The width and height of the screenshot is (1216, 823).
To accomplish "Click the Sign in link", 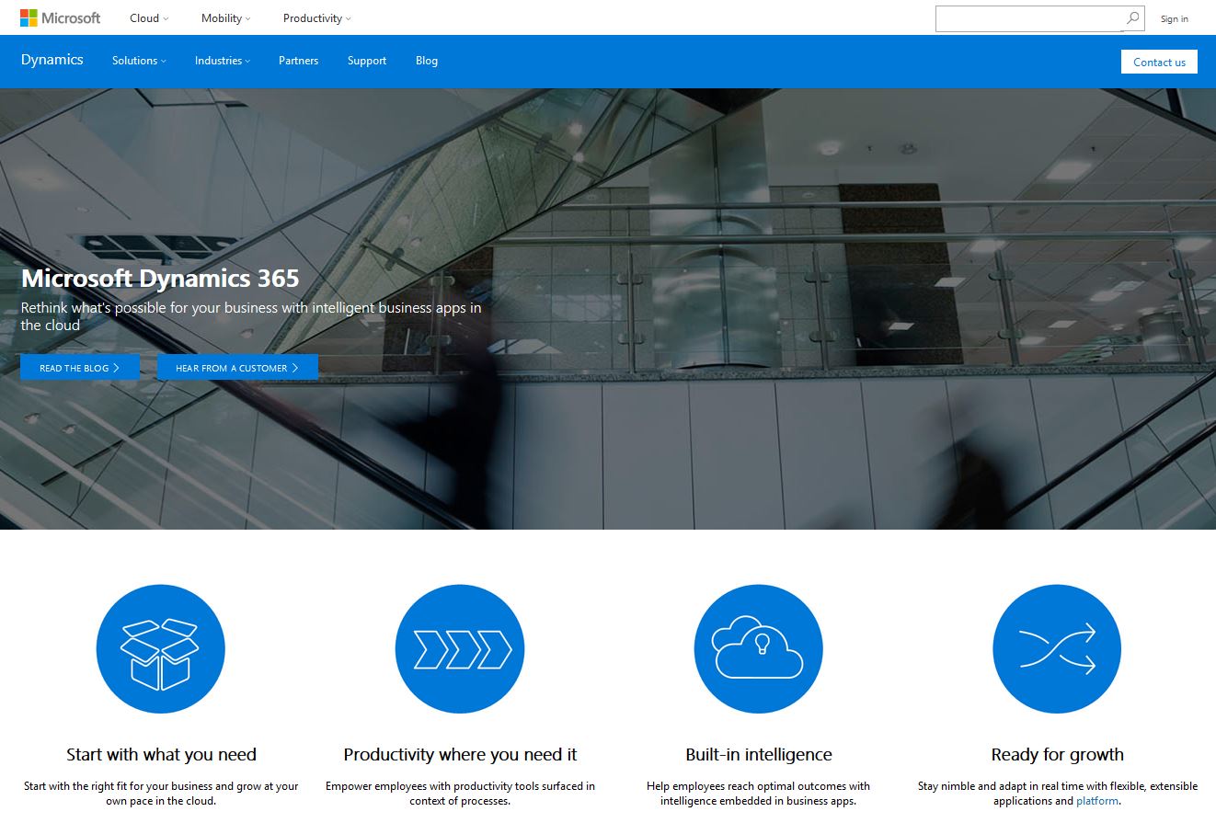I will click(1174, 18).
